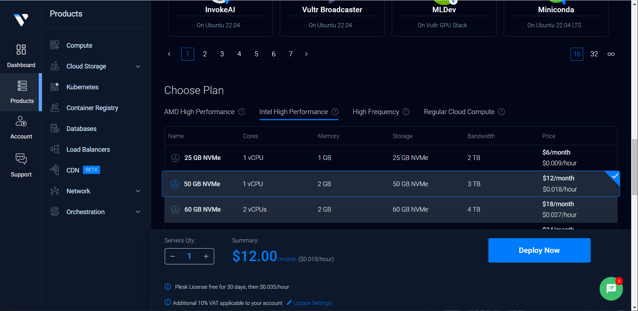The width and height of the screenshot is (638, 311).
Task: Click the Container Registry icon
Action: 55,108
